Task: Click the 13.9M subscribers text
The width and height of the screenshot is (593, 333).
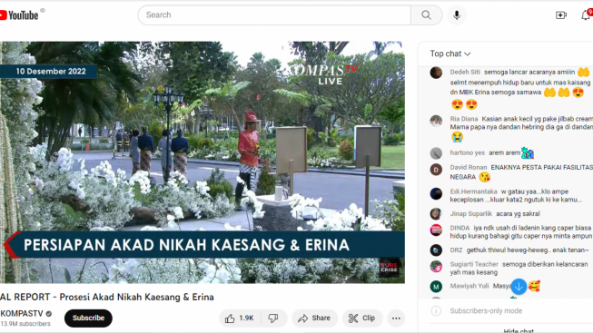Action: [x=25, y=324]
